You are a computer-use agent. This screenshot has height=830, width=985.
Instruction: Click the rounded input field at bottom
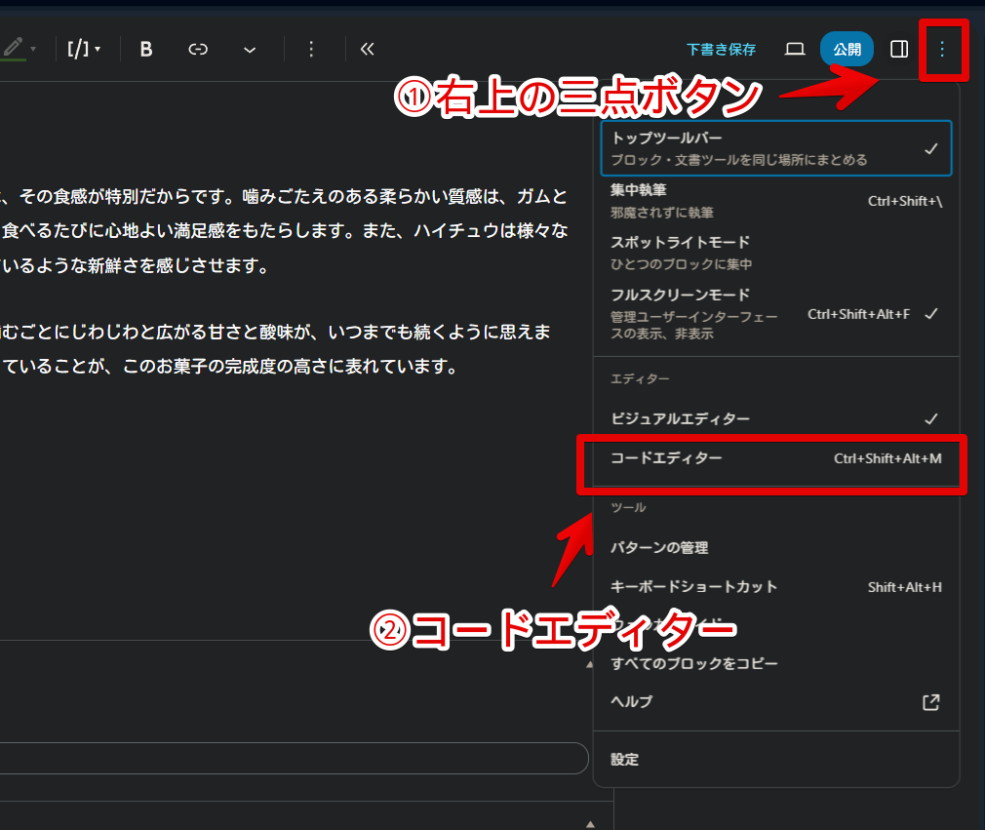click(x=294, y=759)
